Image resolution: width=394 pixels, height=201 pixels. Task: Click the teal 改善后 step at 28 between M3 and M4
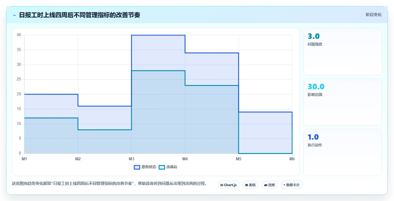158,71
